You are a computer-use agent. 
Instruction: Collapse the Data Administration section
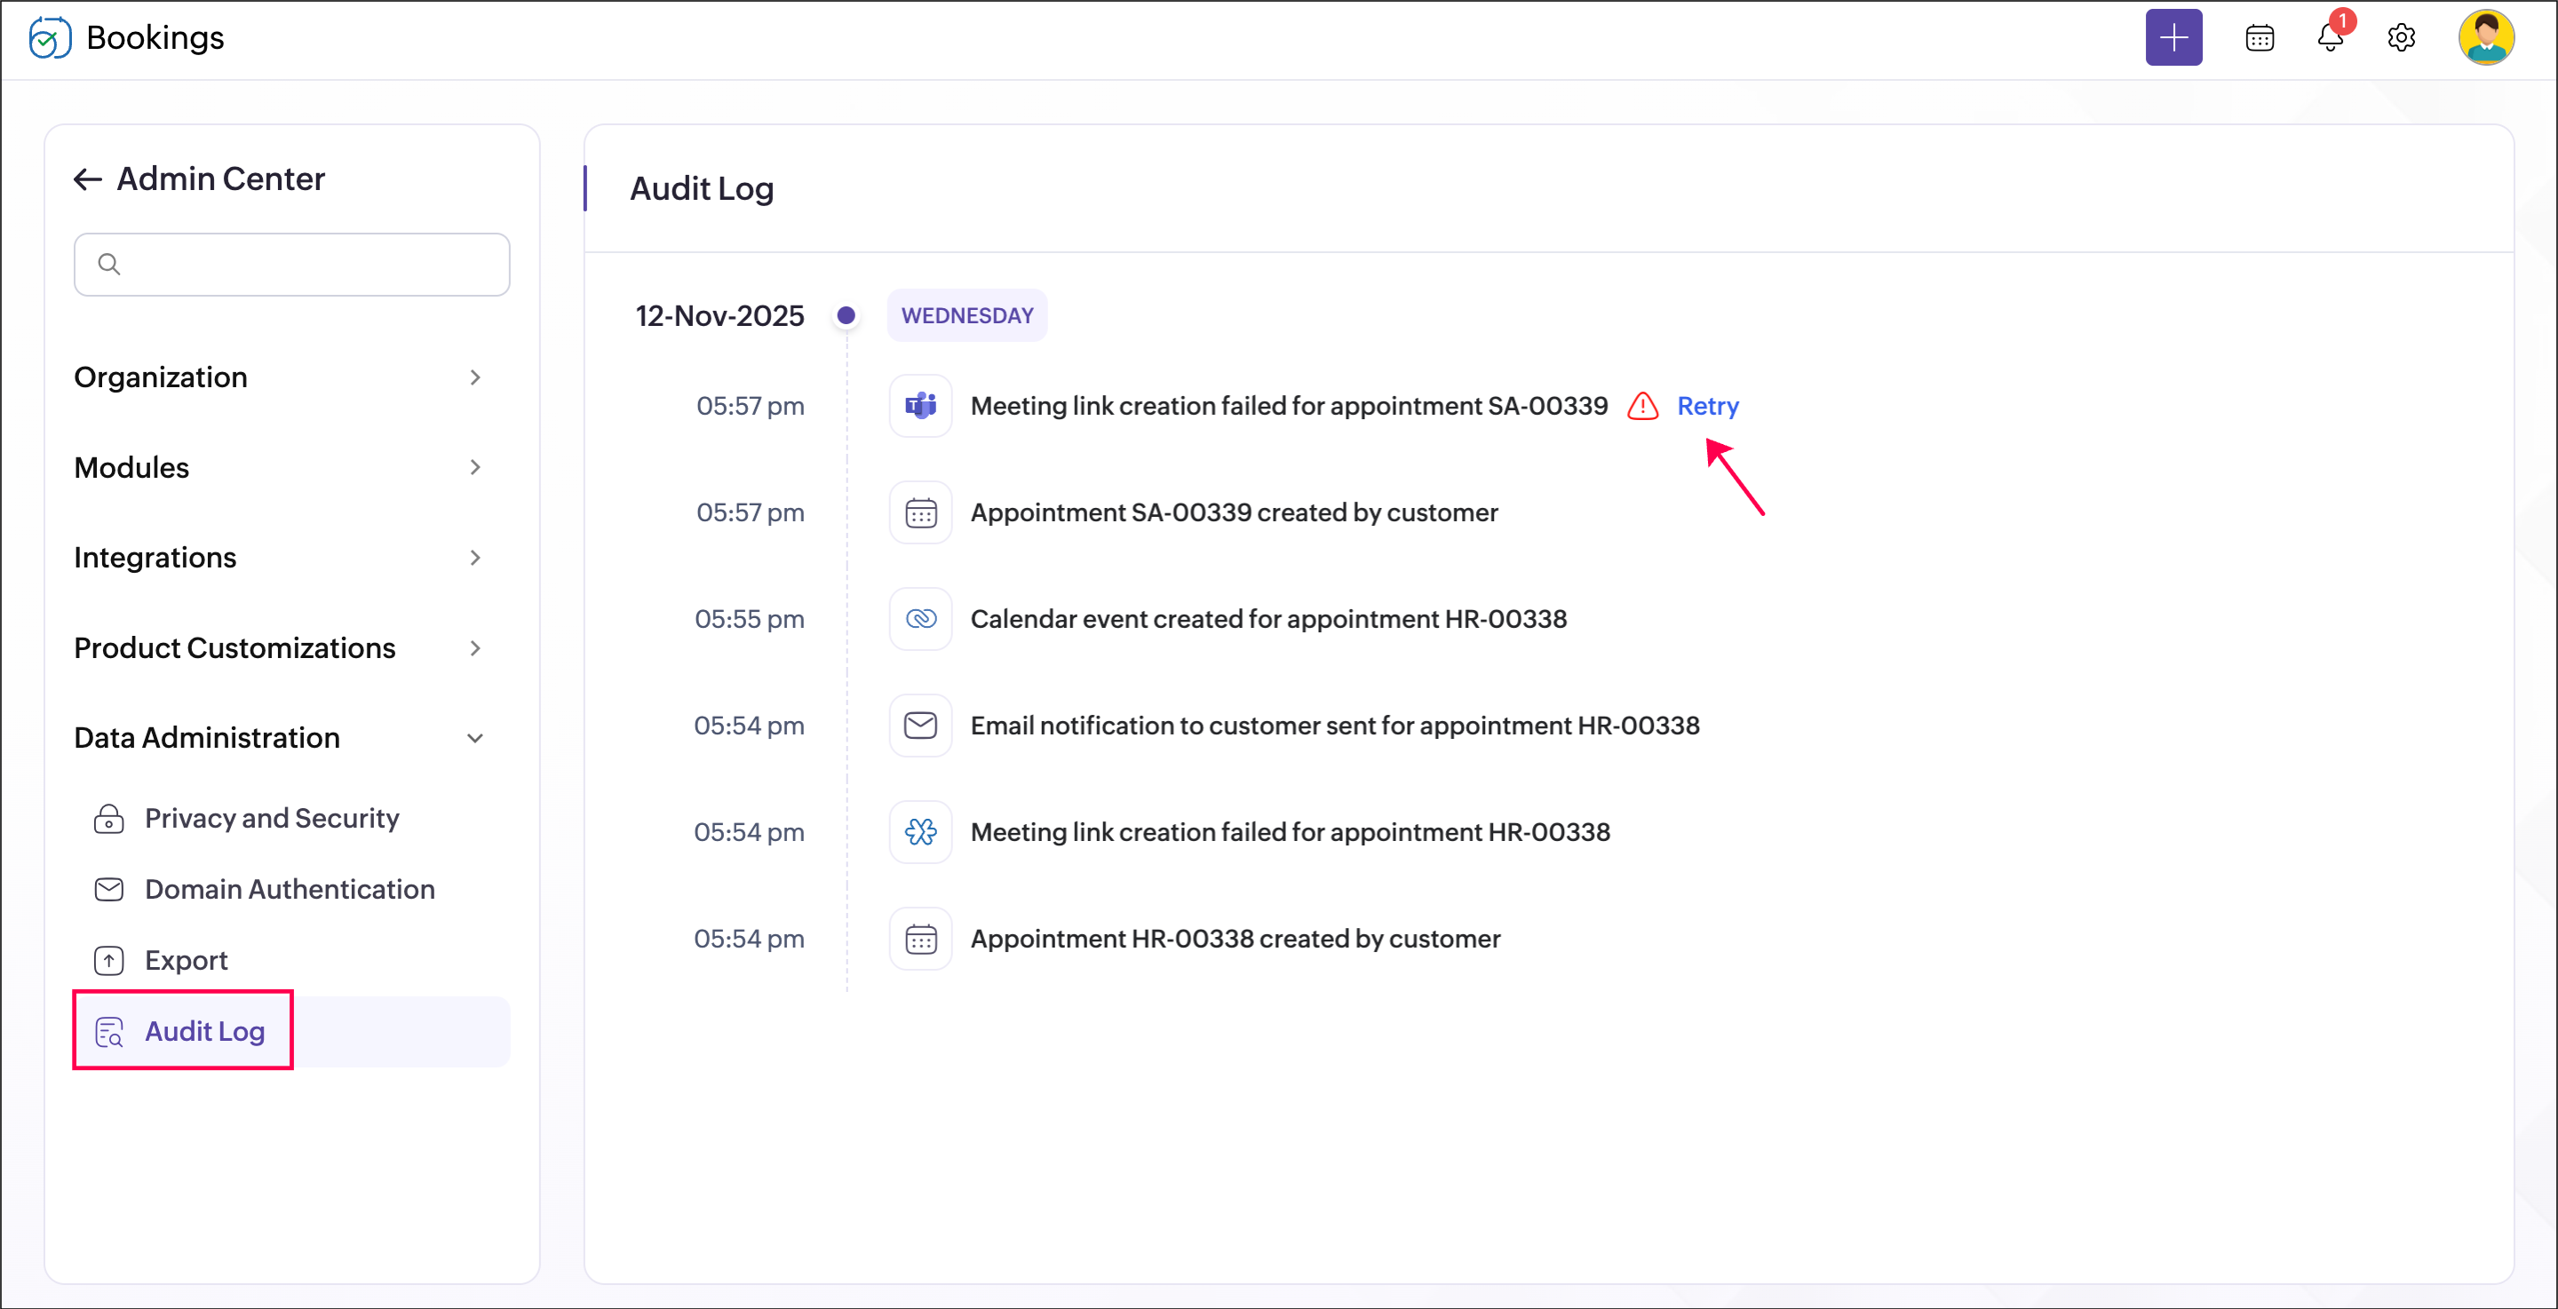277,738
